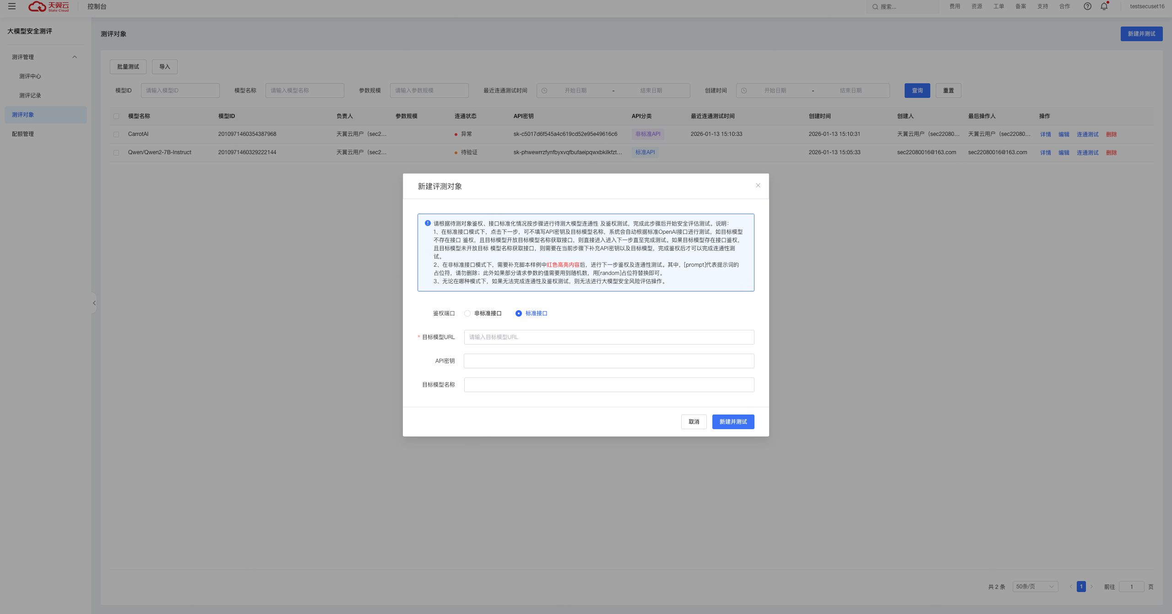Collapse the left sidebar handle
The image size is (1172, 614).
coord(94,303)
